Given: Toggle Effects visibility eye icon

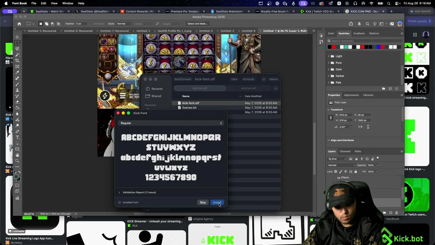Looking at the screenshot, I should (x=339, y=178).
